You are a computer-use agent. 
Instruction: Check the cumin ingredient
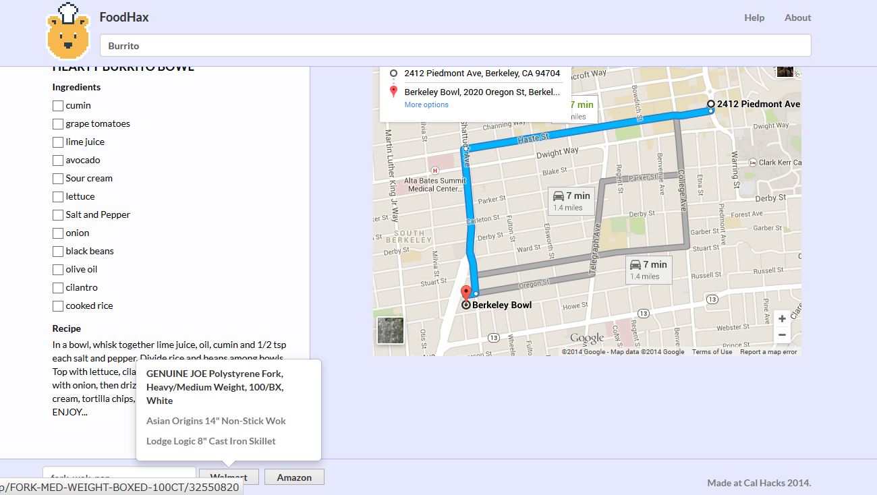tap(58, 106)
